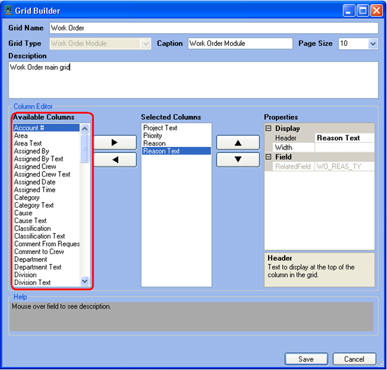Click the Width property value cell

tap(345, 148)
